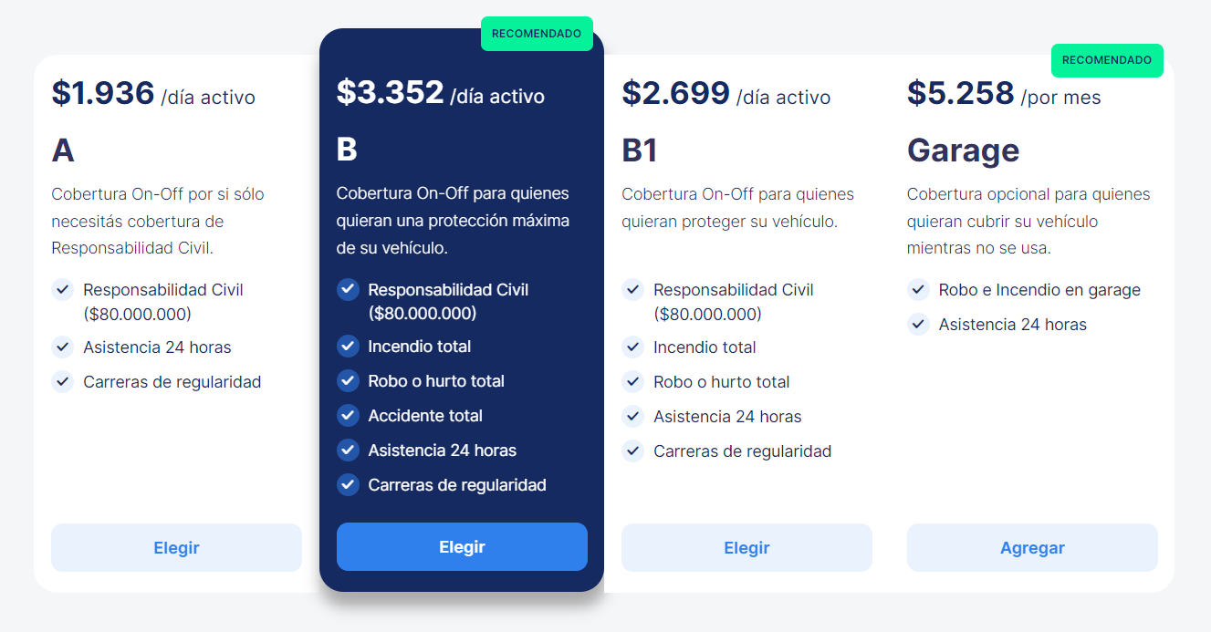Click the B1 plan heading
Viewport: 1211px width, 632px height.
(640, 150)
